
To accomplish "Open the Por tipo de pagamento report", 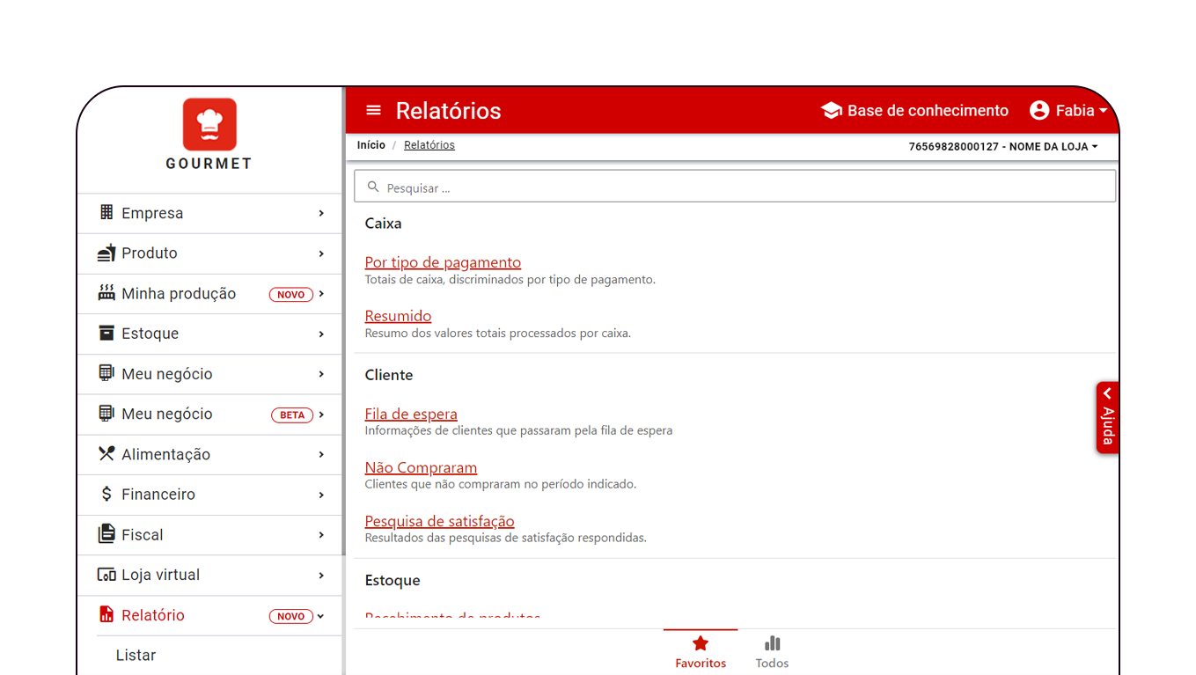I will click(443, 262).
